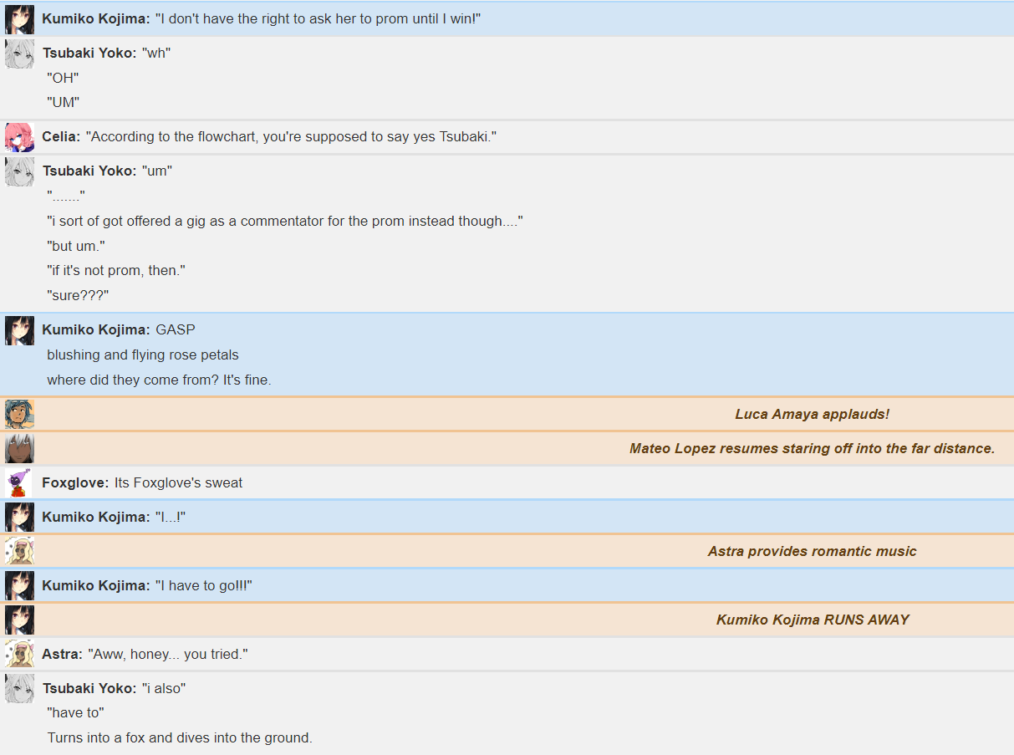The image size is (1014, 755).
Task: Click Tsubaki Yoko's avatar beside "wh" message
Action: pyautogui.click(x=19, y=54)
